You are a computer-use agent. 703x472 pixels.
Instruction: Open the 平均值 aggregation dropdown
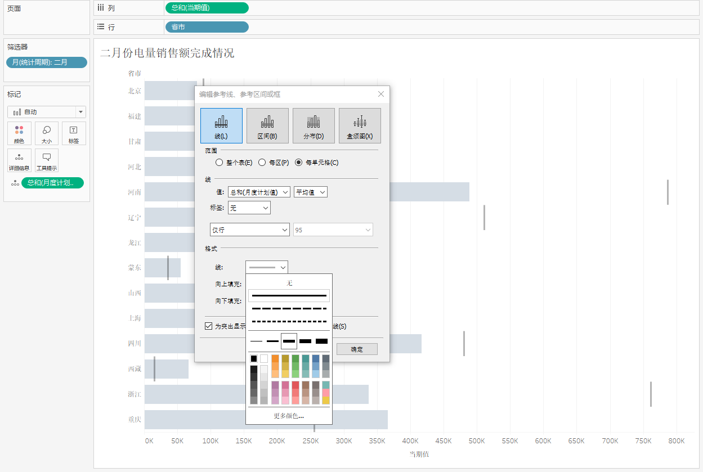point(311,192)
